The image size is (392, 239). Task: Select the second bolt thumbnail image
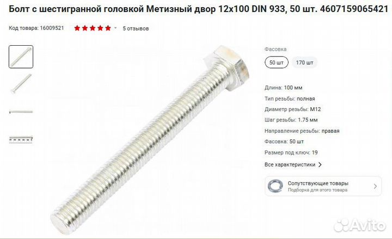coord(21,83)
